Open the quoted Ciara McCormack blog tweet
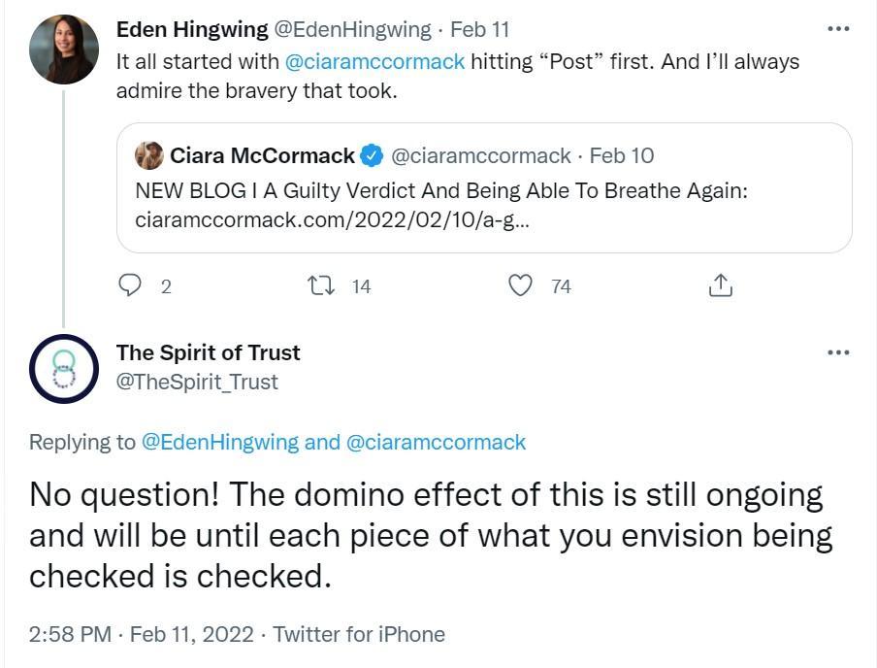The height and width of the screenshot is (668, 877). click(483, 203)
